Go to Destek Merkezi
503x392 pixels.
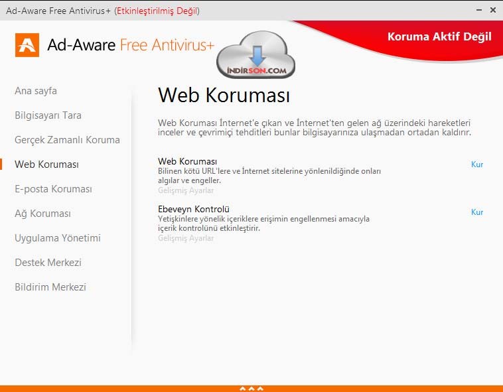click(48, 263)
